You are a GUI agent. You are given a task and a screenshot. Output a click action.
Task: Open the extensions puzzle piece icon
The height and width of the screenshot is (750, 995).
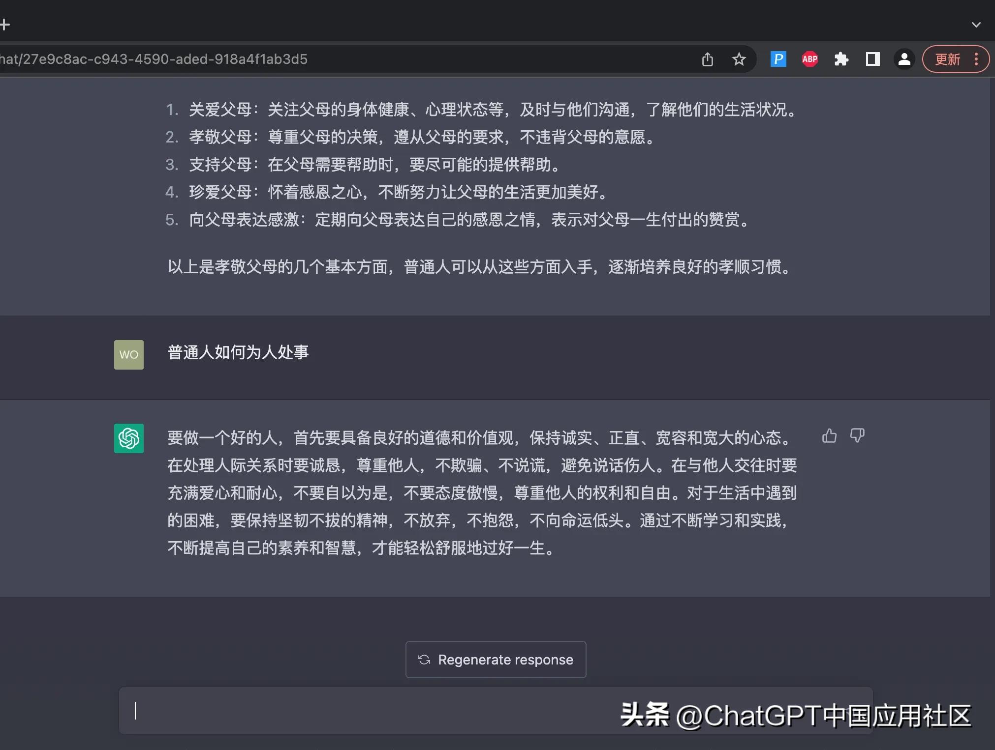coord(841,59)
